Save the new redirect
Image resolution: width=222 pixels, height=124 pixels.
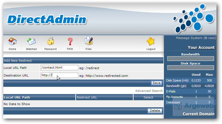(x=156, y=83)
